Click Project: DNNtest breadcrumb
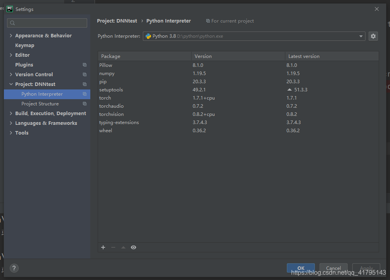Image resolution: width=390 pixels, height=280 pixels. click(x=117, y=21)
